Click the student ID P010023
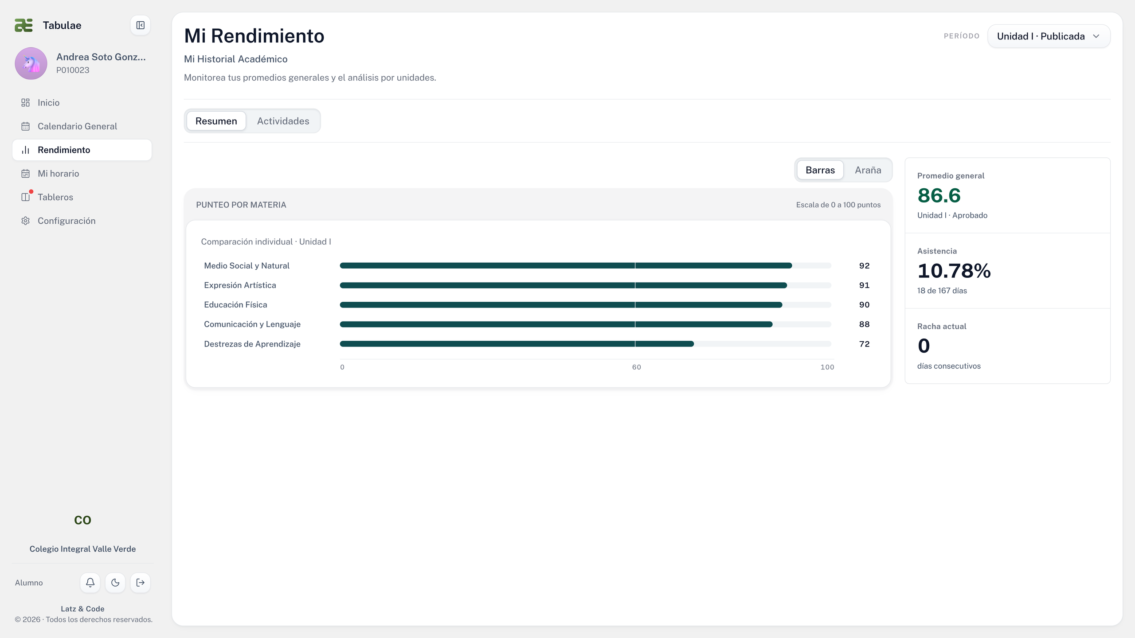The width and height of the screenshot is (1135, 638). click(x=73, y=70)
